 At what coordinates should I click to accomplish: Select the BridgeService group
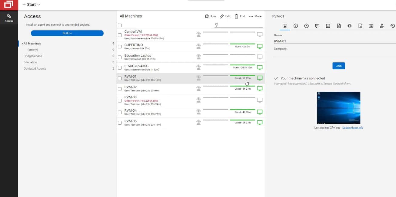point(33,56)
